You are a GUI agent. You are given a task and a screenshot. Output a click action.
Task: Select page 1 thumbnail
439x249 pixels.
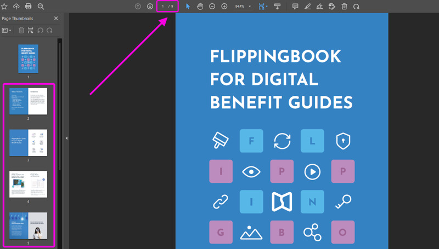click(x=29, y=59)
